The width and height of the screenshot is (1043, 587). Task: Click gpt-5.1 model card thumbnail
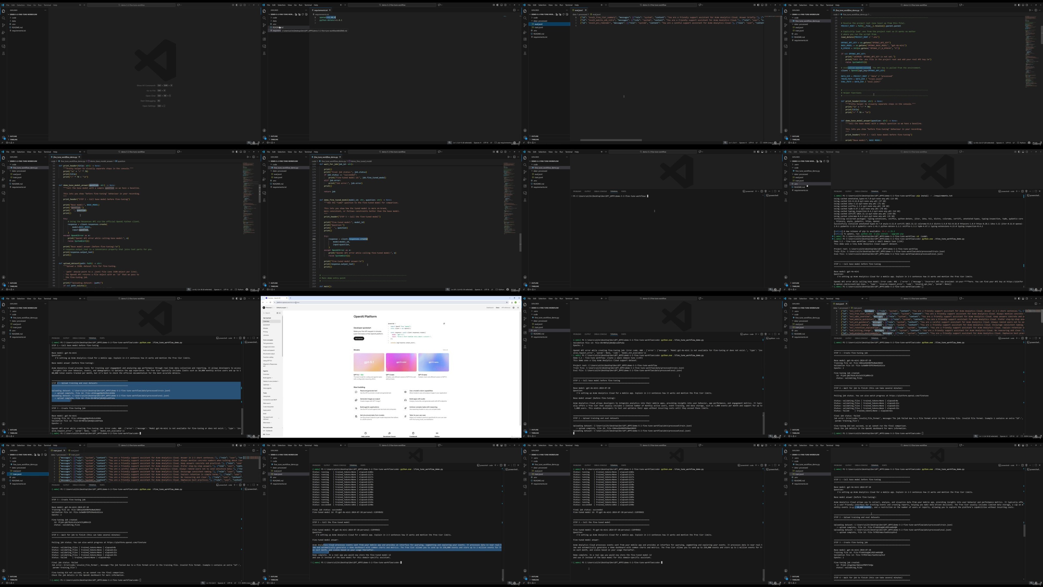(369, 362)
